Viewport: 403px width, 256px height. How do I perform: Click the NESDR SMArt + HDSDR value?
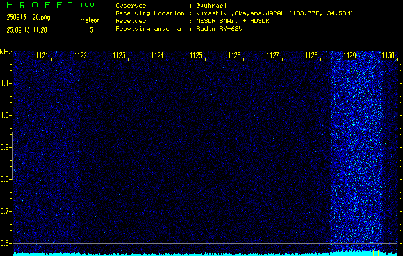tap(233, 20)
